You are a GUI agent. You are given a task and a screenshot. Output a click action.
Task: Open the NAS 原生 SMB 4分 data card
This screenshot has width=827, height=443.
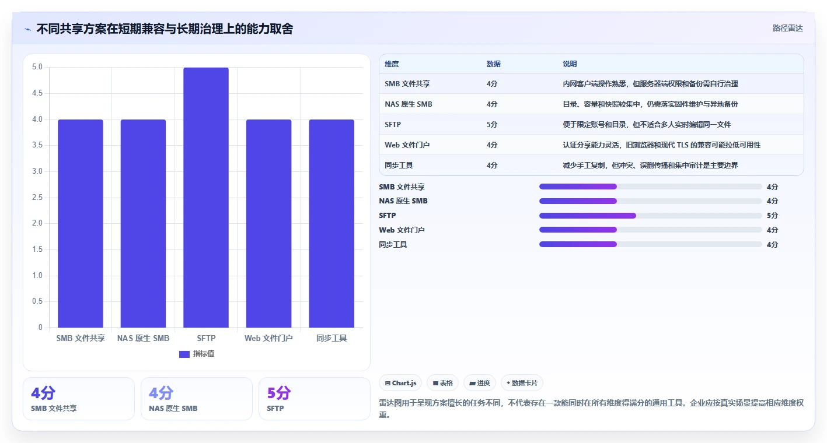197,399
